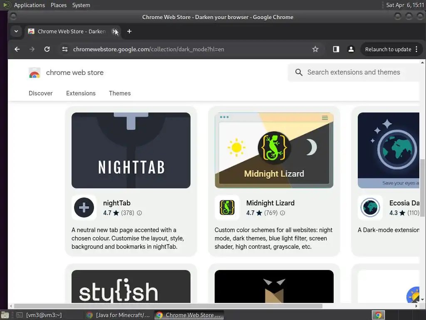Viewport: 426px width, 320px height.
Task: Open the Applications menu
Action: [30, 5]
